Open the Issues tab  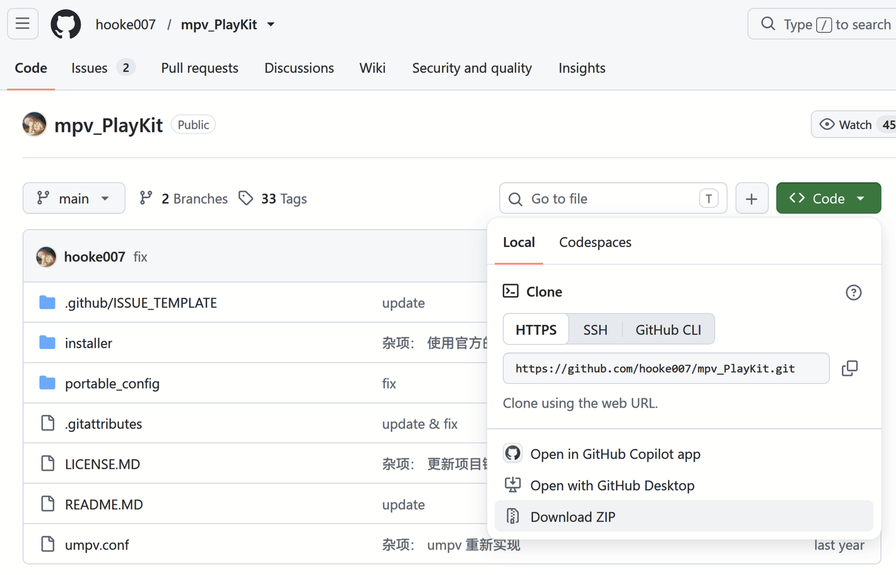point(103,68)
